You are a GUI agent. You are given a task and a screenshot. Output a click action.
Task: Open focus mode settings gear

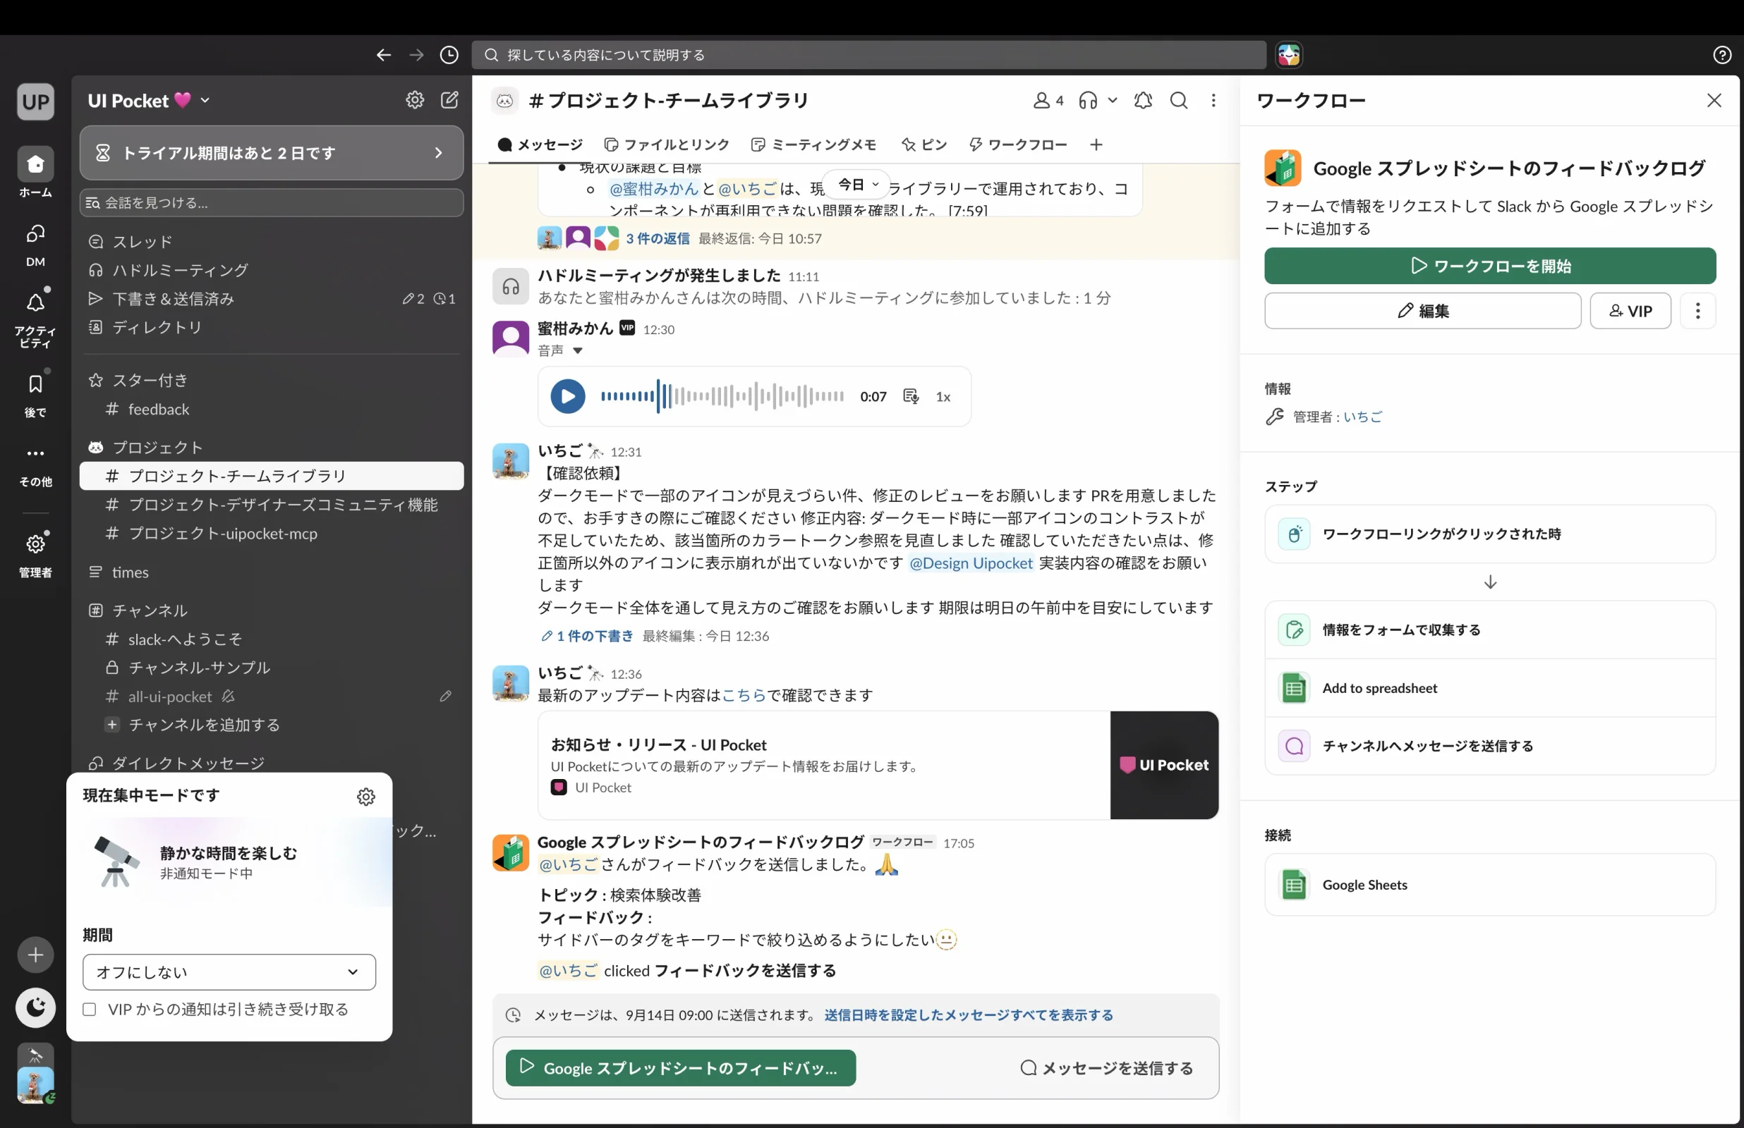pyautogui.click(x=365, y=796)
